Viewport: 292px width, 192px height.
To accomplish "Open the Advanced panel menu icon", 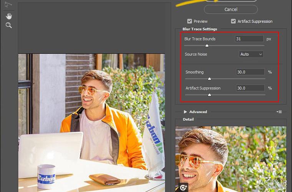I will [x=279, y=112].
